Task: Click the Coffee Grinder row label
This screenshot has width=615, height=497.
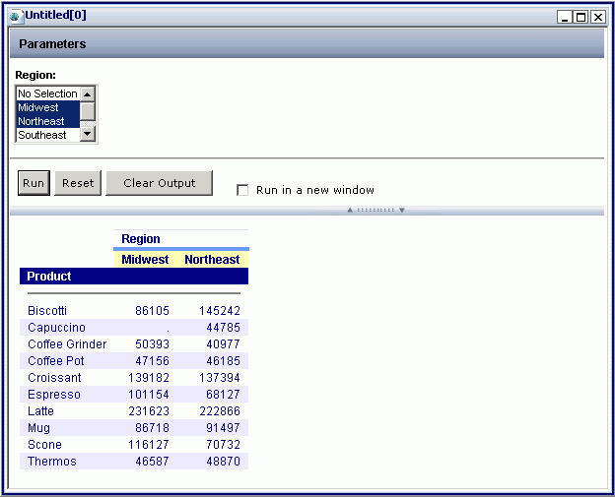Action: (x=67, y=344)
